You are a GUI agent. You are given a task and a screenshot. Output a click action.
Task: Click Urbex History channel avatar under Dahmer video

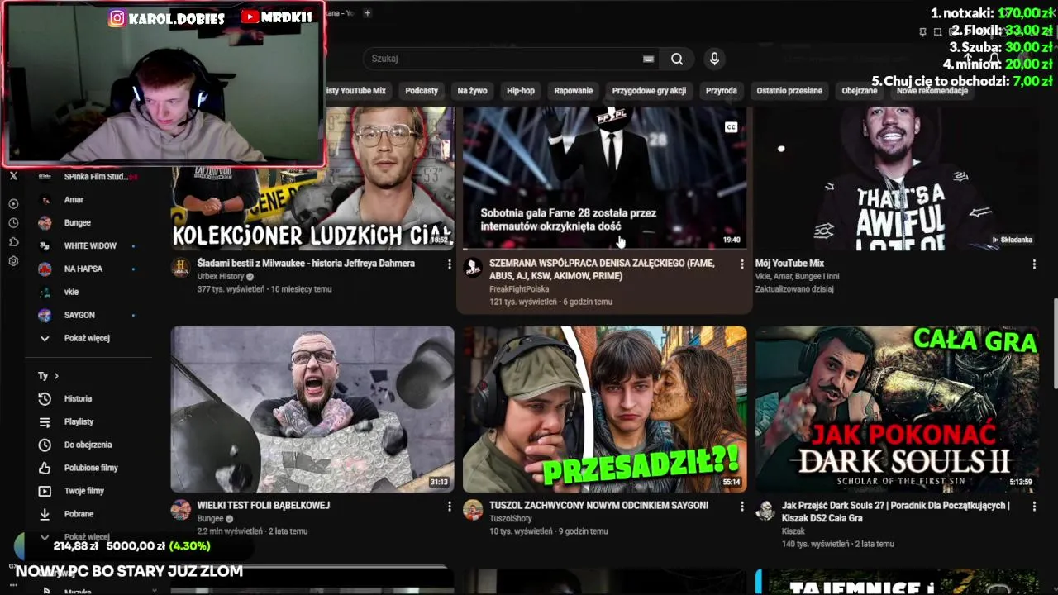[x=180, y=267]
